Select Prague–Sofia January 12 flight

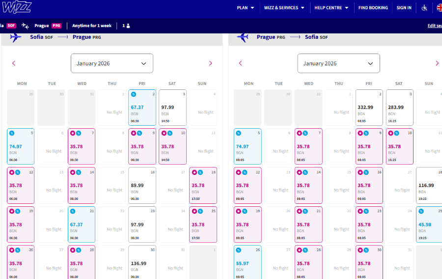[248, 186]
